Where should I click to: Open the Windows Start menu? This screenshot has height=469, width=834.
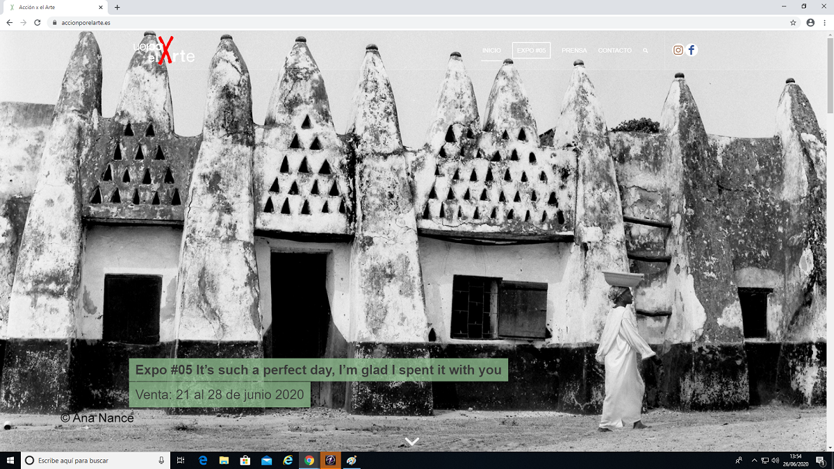pyautogui.click(x=10, y=460)
